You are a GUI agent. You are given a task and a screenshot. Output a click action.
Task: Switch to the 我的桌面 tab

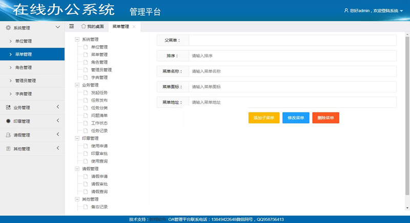(95, 27)
